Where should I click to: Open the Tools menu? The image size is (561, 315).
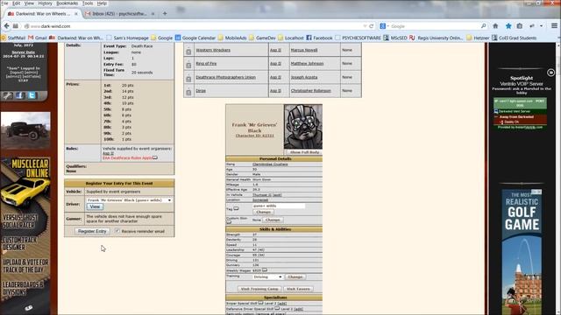88,3
